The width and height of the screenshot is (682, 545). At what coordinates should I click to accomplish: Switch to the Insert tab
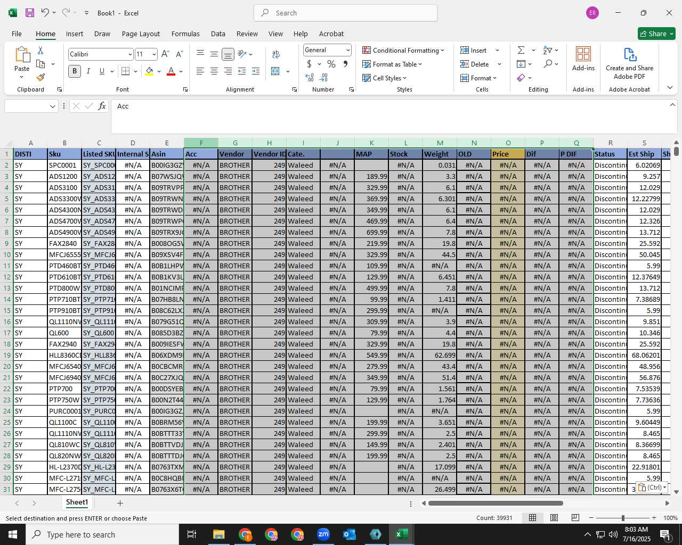click(75, 34)
